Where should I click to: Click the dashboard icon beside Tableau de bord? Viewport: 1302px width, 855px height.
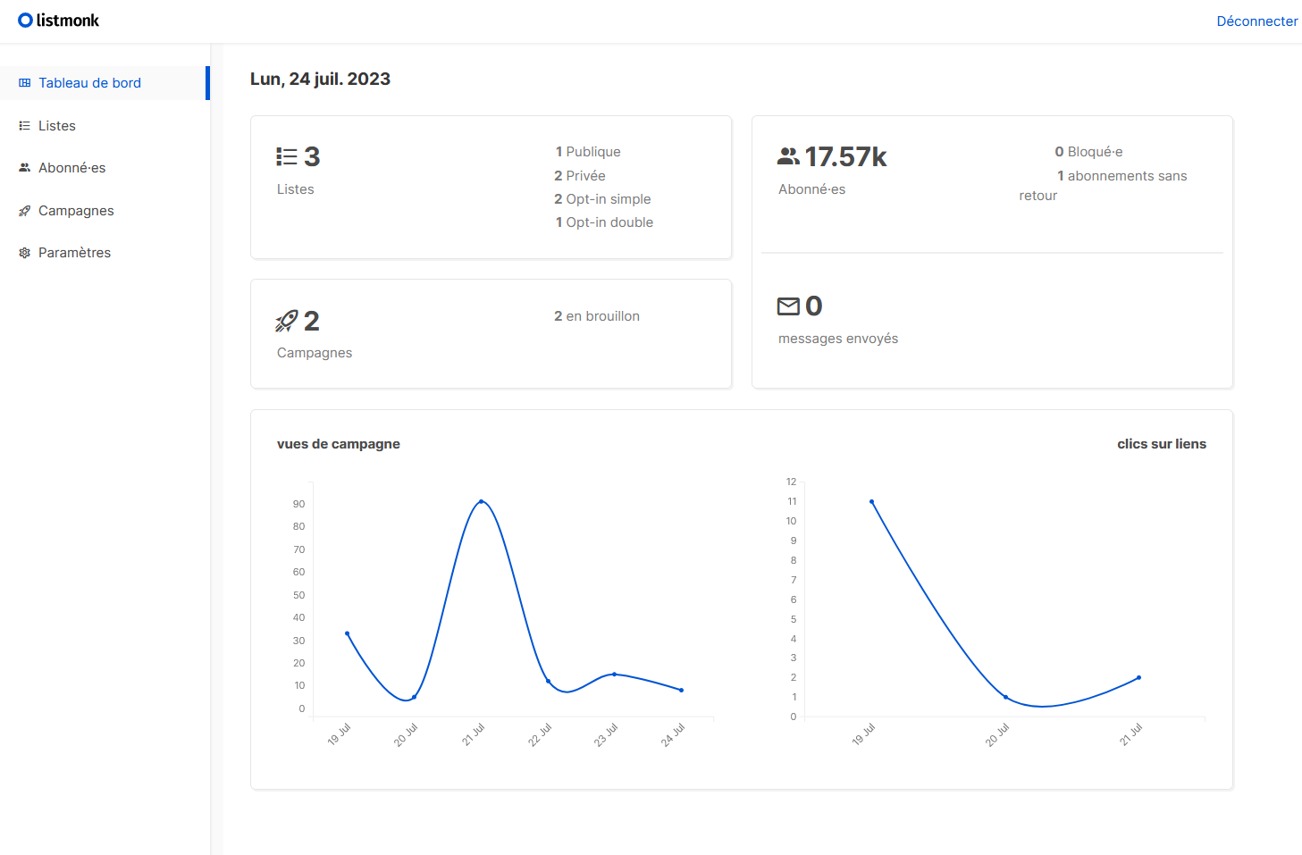(25, 83)
